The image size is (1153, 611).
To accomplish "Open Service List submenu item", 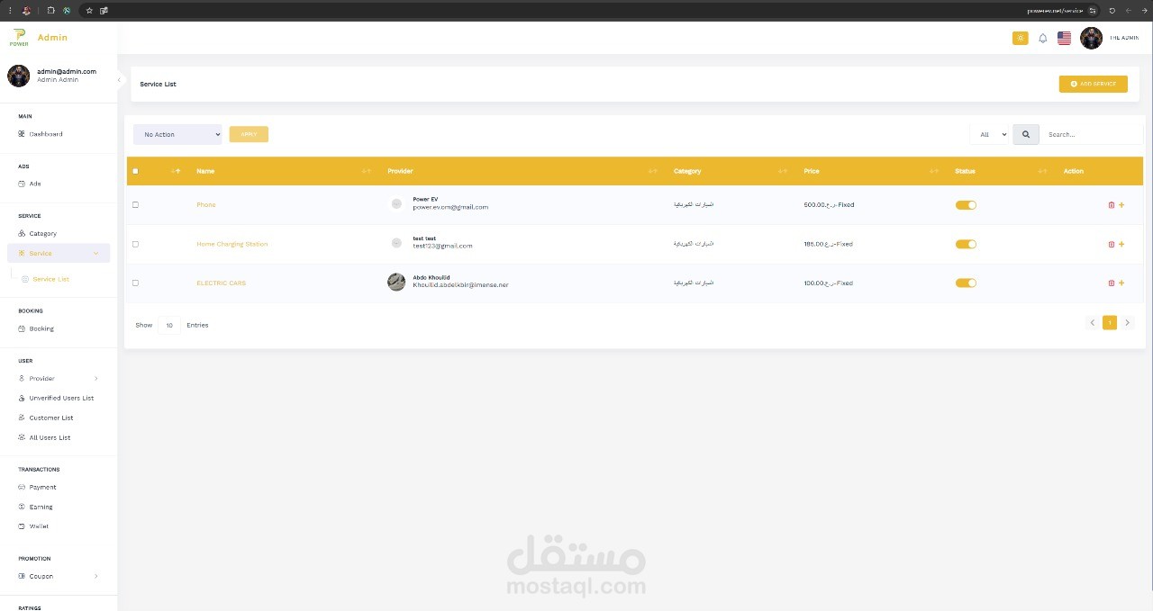I will [50, 279].
